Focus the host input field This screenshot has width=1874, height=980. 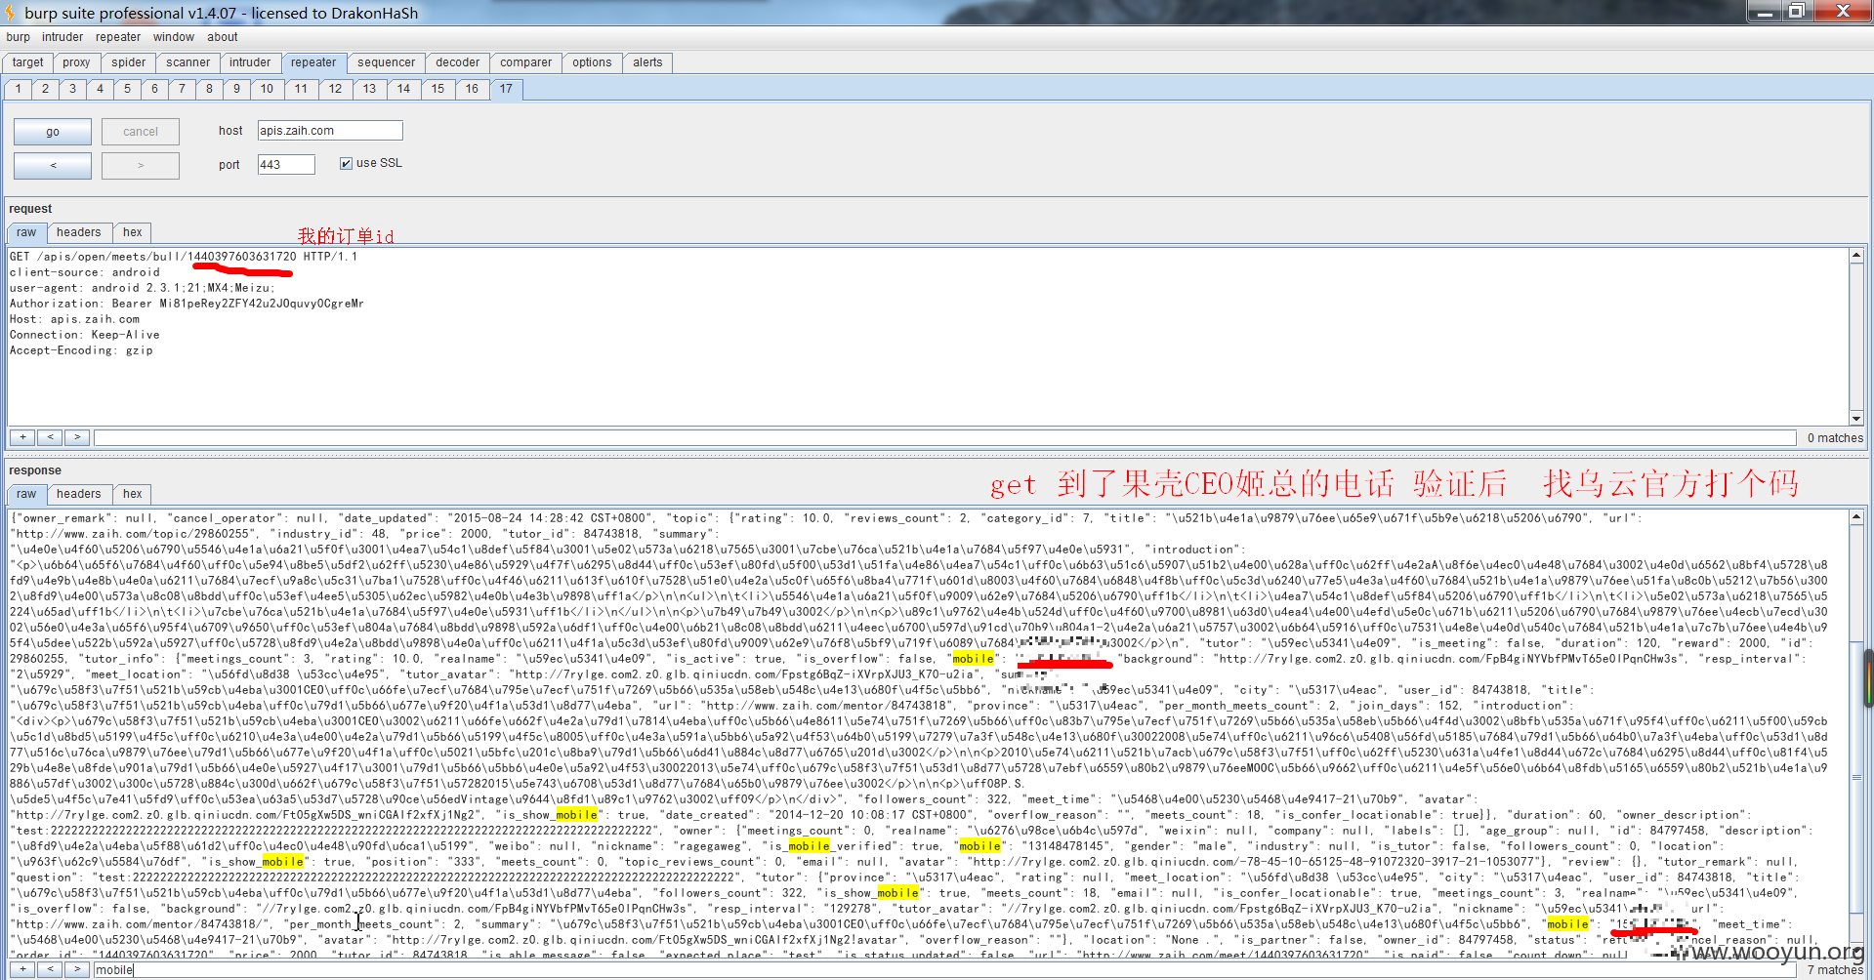330,131
